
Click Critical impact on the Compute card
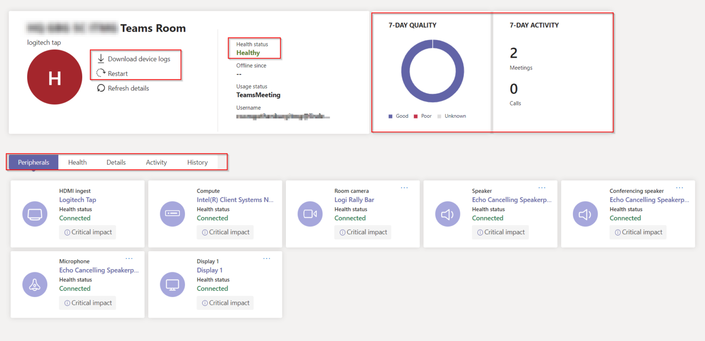(225, 232)
